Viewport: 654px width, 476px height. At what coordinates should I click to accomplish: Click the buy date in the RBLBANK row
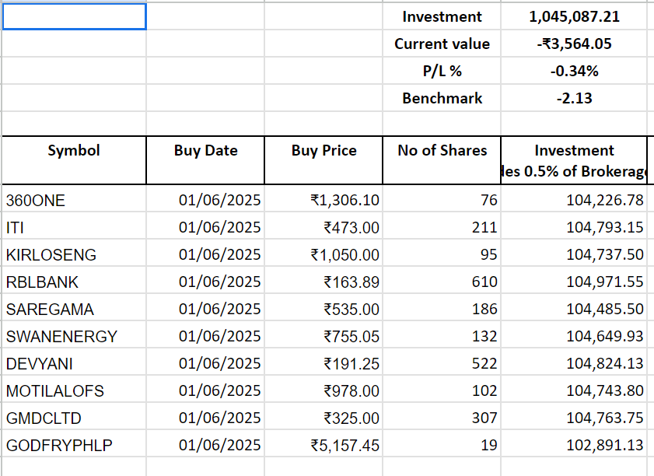click(205, 282)
